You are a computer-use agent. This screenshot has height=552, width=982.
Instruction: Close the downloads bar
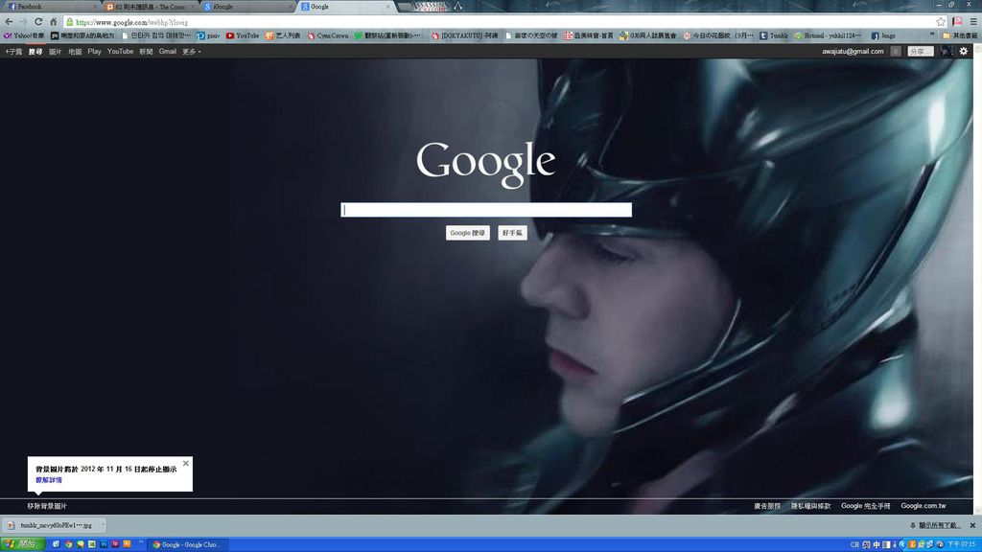pyautogui.click(x=972, y=526)
